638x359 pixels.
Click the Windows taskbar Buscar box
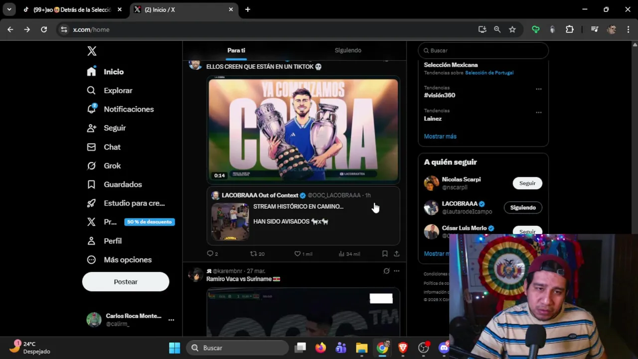pos(238,348)
